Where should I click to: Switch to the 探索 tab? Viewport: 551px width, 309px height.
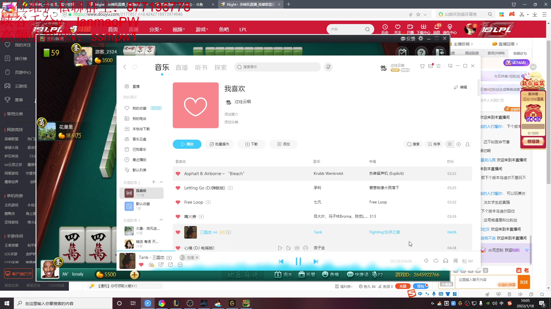tap(221, 68)
